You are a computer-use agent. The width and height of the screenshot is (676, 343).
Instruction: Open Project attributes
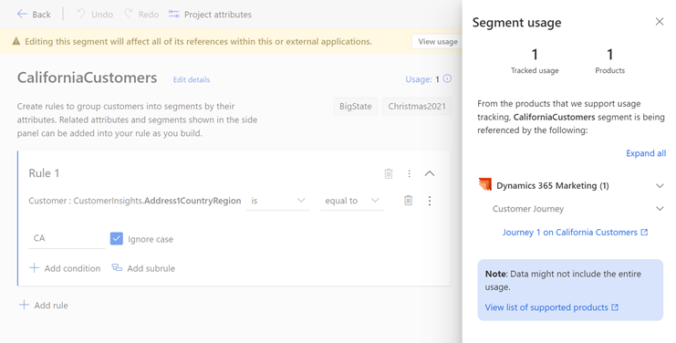point(210,15)
